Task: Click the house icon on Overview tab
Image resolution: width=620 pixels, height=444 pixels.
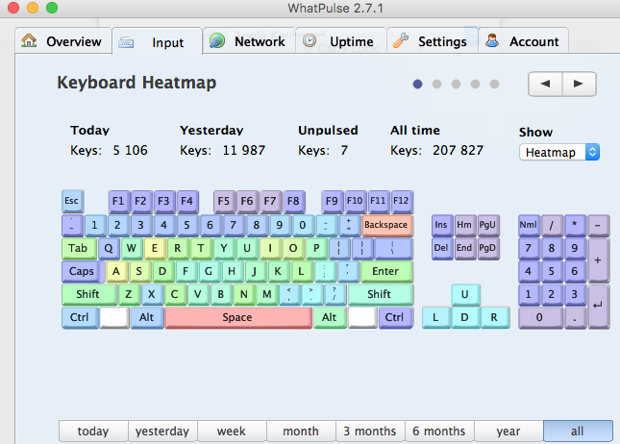Action: coord(29,40)
